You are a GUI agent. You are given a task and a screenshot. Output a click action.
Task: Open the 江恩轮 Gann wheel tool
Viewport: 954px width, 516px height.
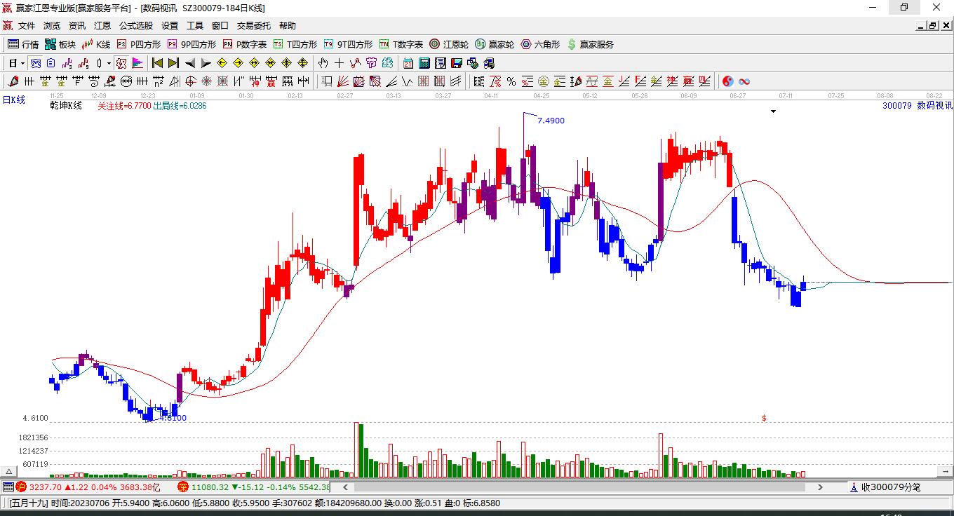449,44
